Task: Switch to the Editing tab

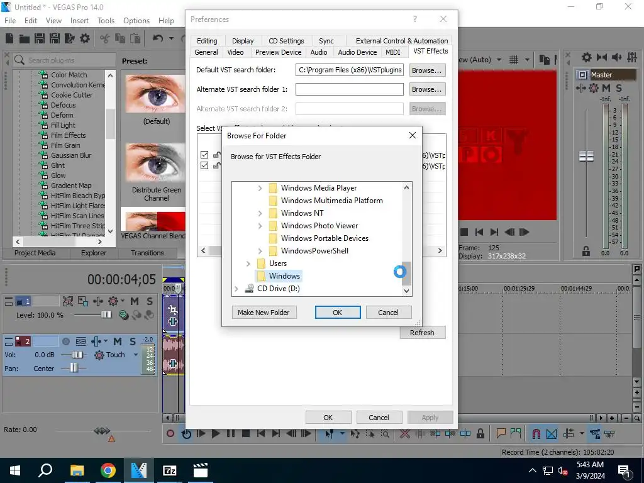Action: 207,41
